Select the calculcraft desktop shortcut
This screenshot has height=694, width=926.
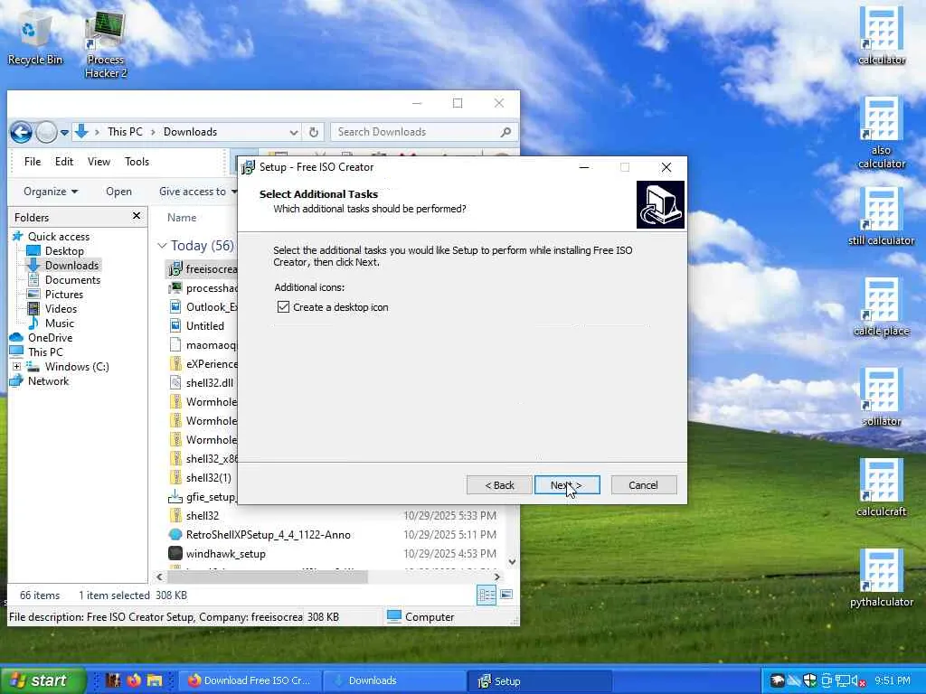(x=881, y=487)
